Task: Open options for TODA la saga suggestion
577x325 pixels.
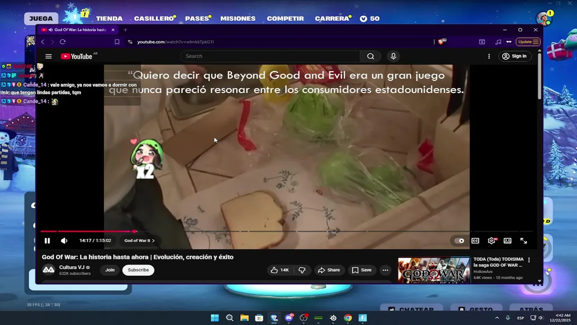Action: coord(529,260)
